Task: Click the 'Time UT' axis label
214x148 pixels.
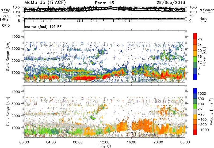Action: (105, 146)
